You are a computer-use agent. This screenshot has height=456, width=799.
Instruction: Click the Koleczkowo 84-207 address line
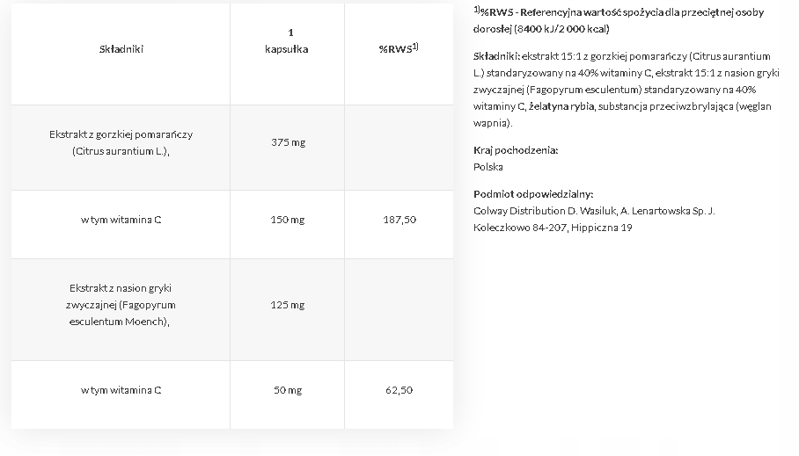[x=553, y=228]
